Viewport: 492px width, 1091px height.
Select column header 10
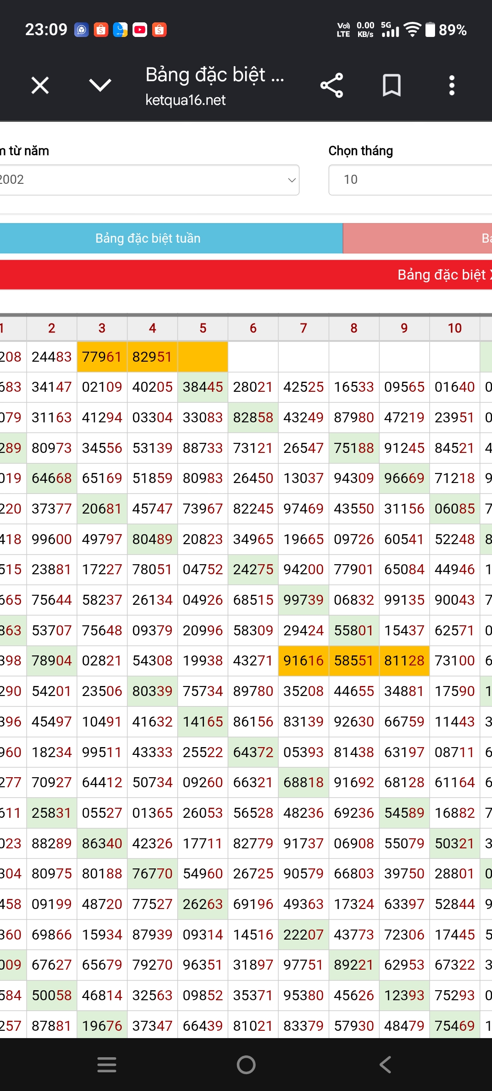click(455, 328)
